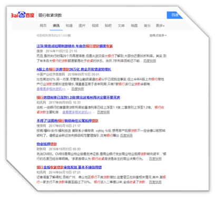Open 百度快照 for the 物业抵押贷款 result
Image resolution: width=215 pixels, height=197 pixels.
(155, 159)
